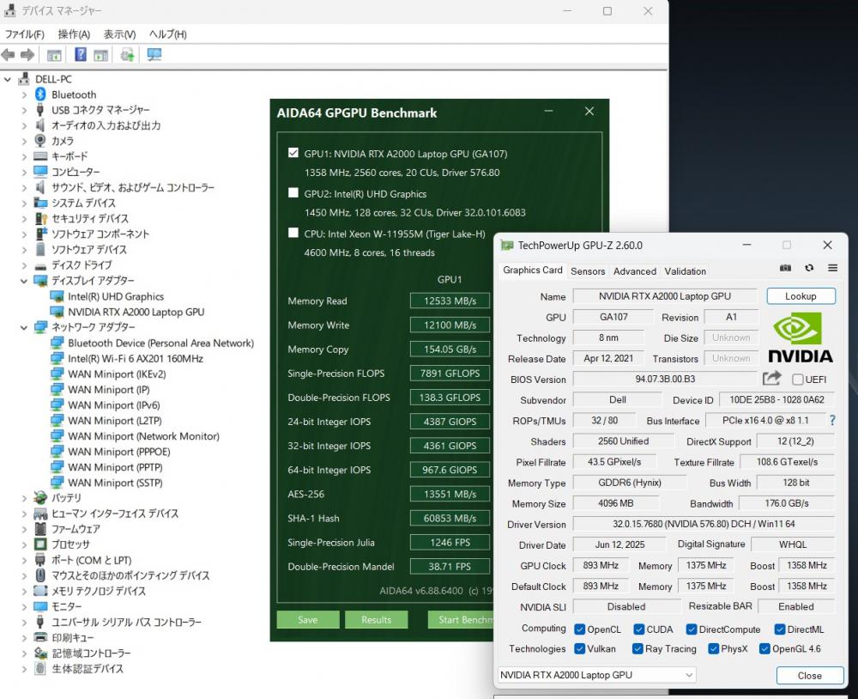Viewport: 858px width, 699px height.
Task: Click the disk drive icon beside ディスク ドライブ
Action: [x=40, y=265]
